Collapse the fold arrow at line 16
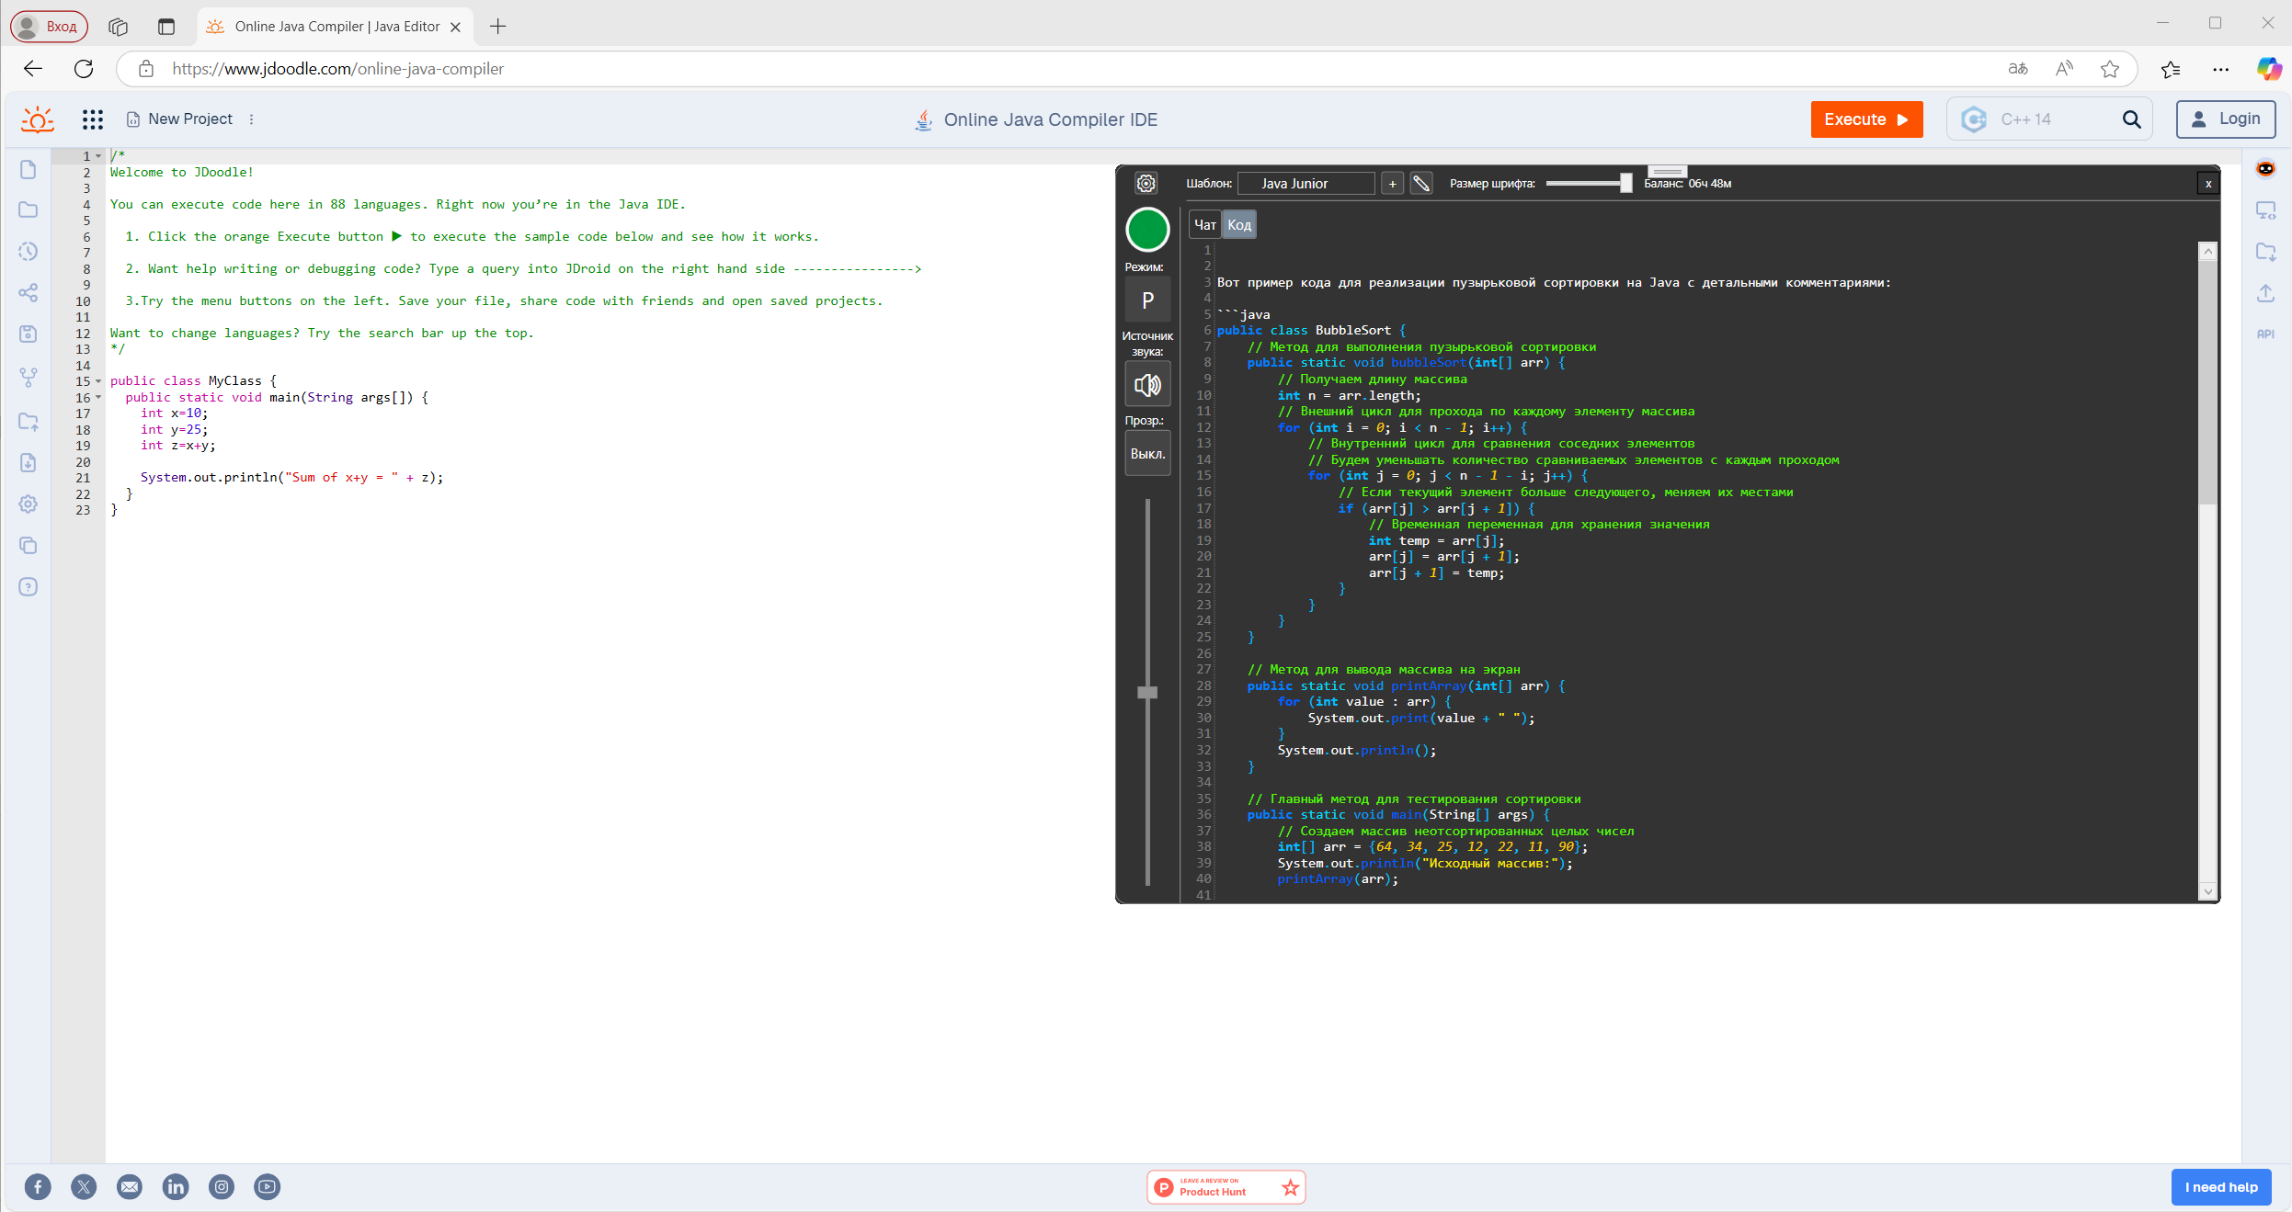 coord(98,398)
